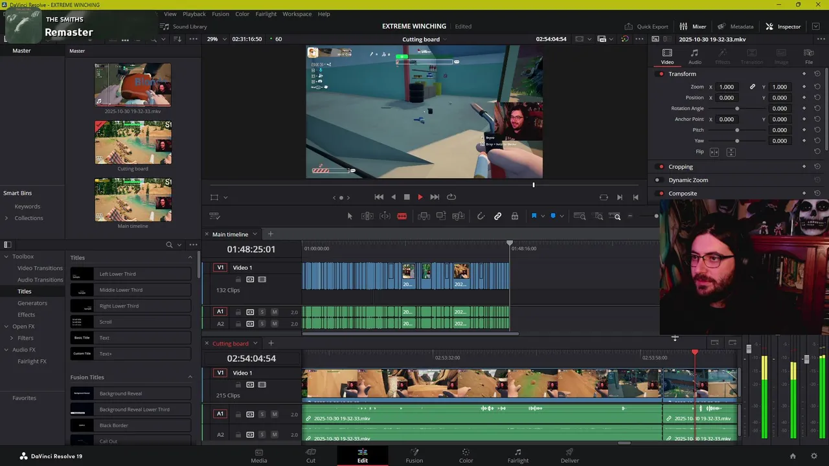Open Timeline View Options icon

pos(214,216)
